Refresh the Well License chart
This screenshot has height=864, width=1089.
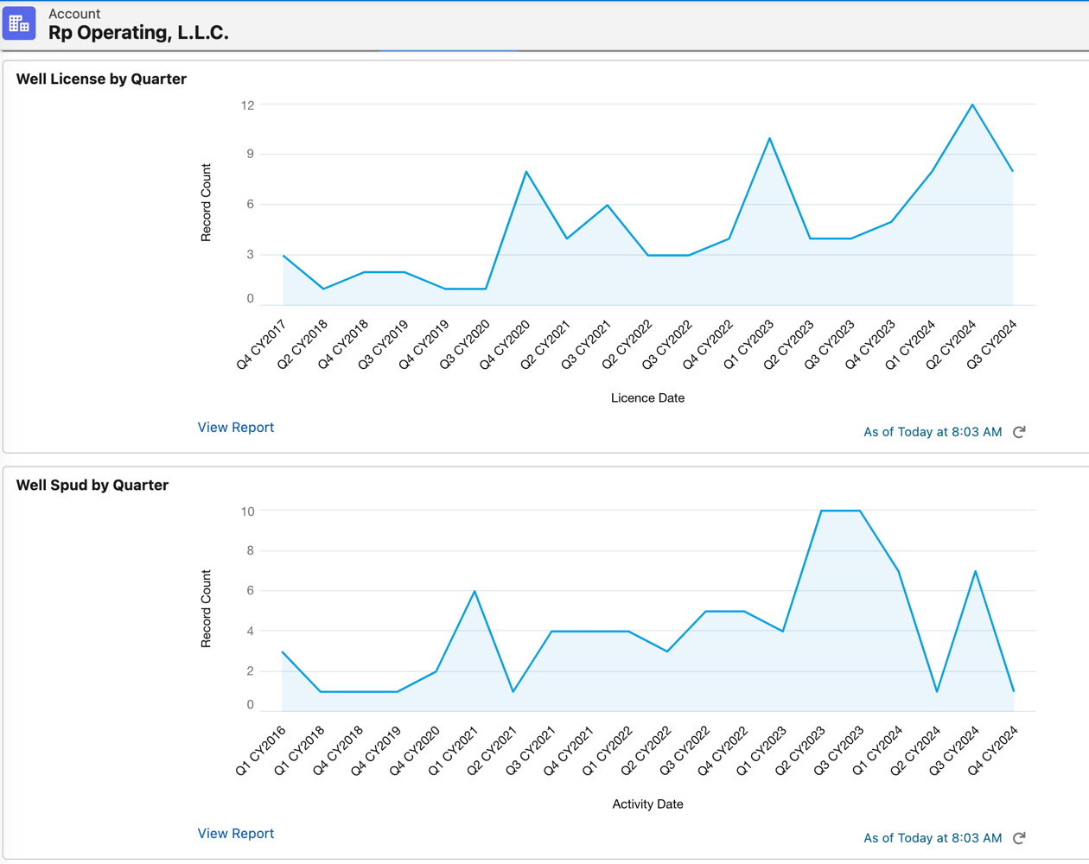[x=1019, y=432]
